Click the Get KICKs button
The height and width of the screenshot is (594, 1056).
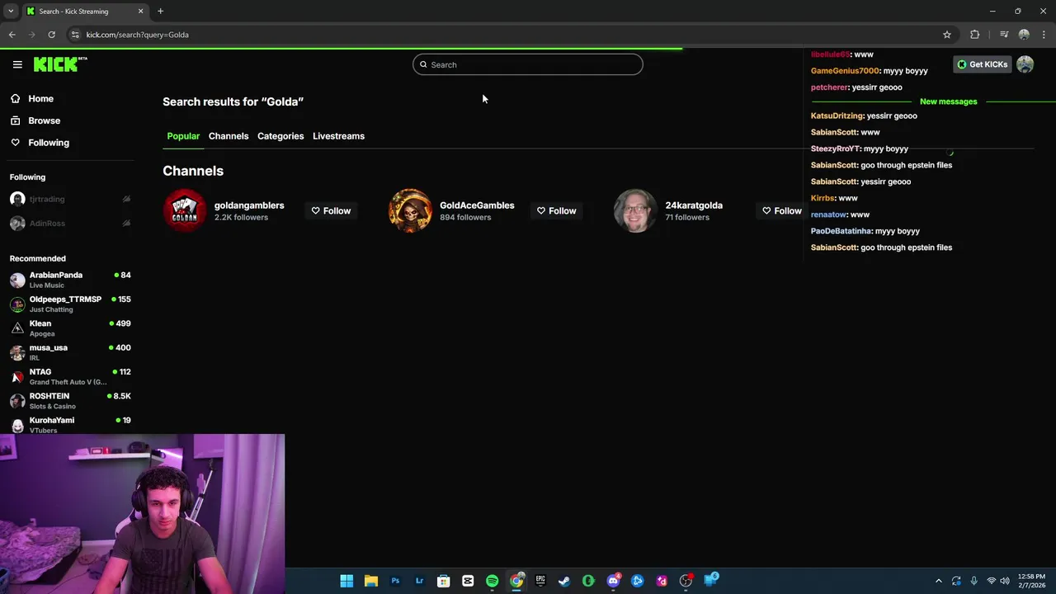(x=982, y=64)
